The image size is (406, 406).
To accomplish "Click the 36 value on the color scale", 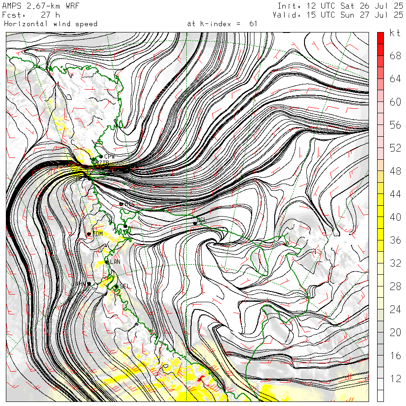I will click(395, 240).
